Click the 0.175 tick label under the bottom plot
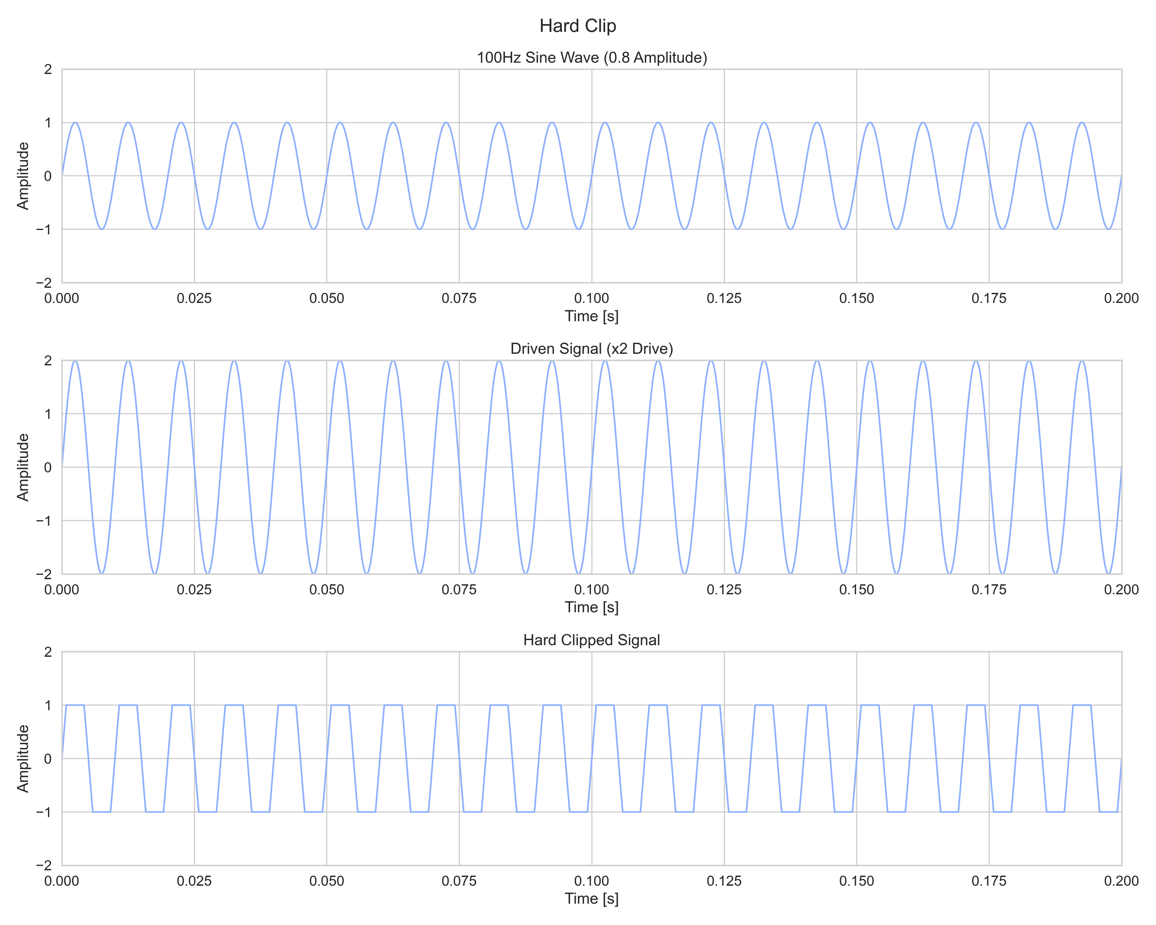The image size is (1156, 925). click(x=989, y=881)
